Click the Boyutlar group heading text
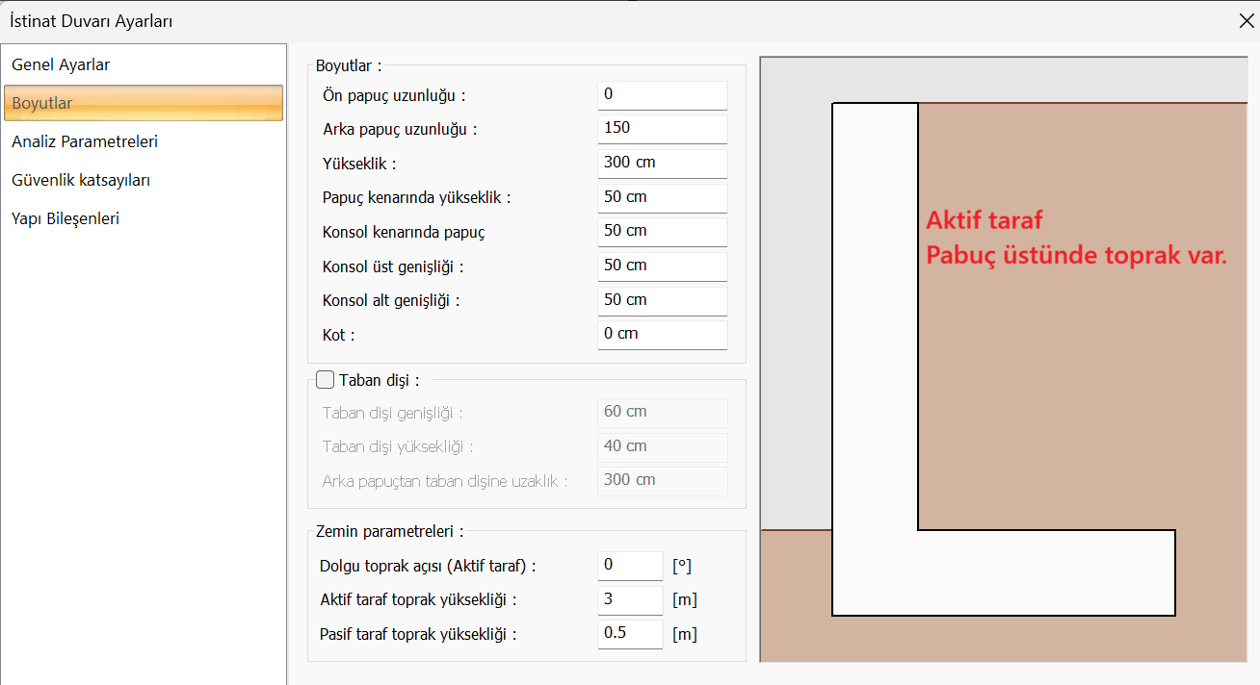Image resolution: width=1260 pixels, height=685 pixels. pos(349,65)
